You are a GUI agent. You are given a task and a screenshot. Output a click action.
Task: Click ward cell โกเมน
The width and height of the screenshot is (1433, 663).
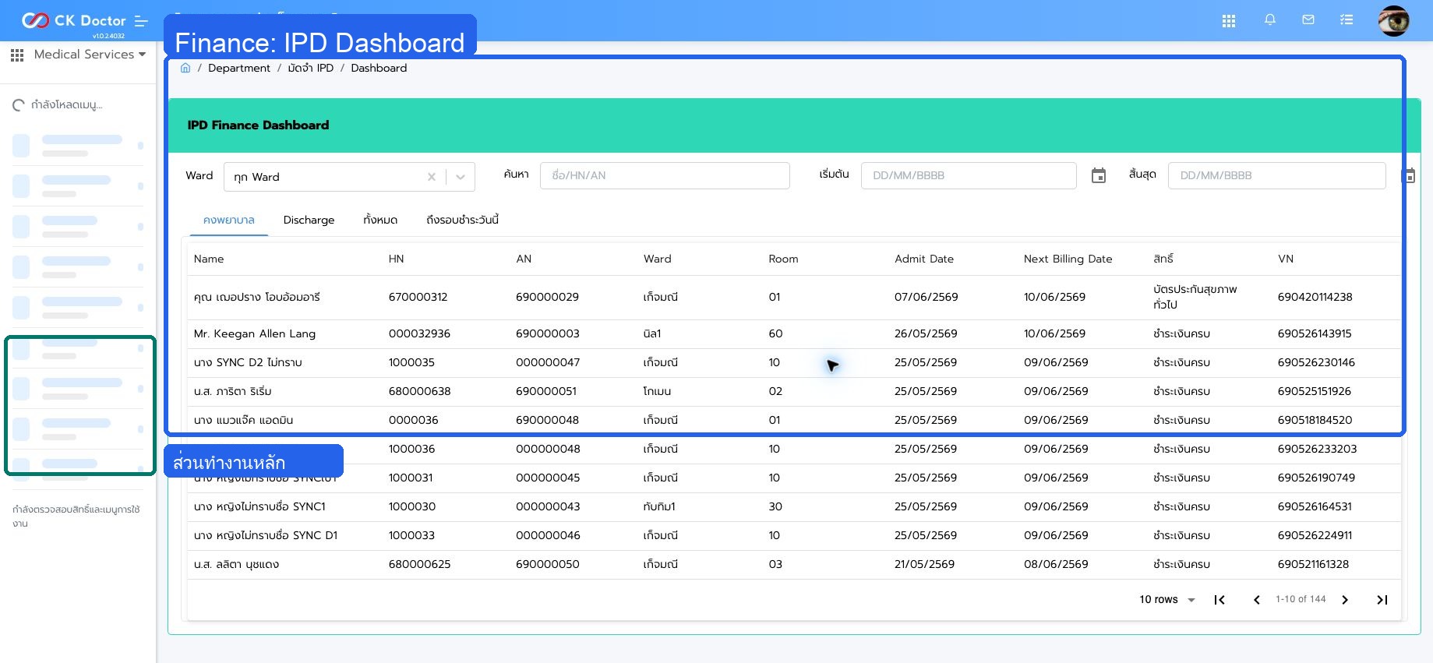click(657, 391)
